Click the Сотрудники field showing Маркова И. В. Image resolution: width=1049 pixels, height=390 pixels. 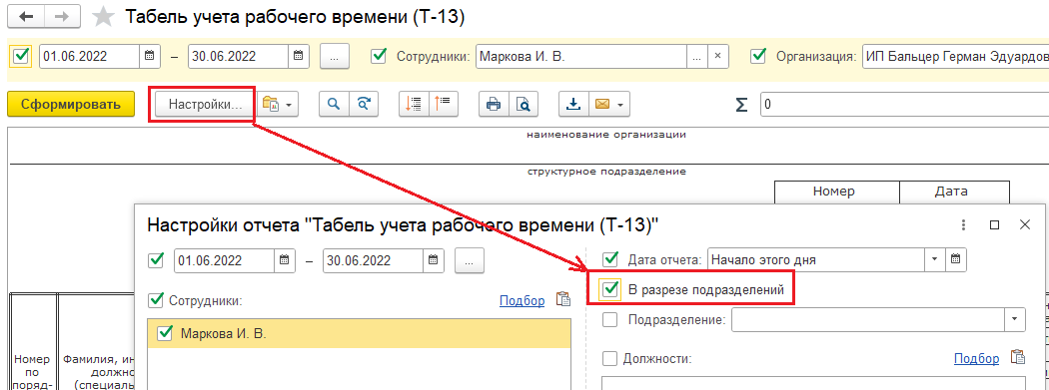581,56
